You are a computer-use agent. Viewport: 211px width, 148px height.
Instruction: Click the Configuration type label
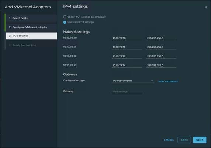[74, 80]
